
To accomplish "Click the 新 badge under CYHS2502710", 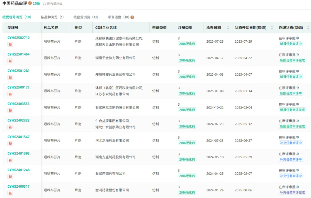I will (10, 44).
